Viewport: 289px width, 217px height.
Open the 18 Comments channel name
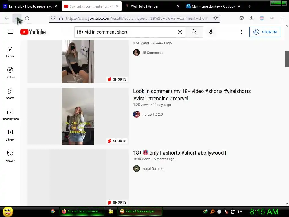tap(153, 53)
